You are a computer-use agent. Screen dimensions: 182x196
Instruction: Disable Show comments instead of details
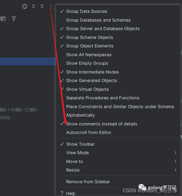[101, 124]
